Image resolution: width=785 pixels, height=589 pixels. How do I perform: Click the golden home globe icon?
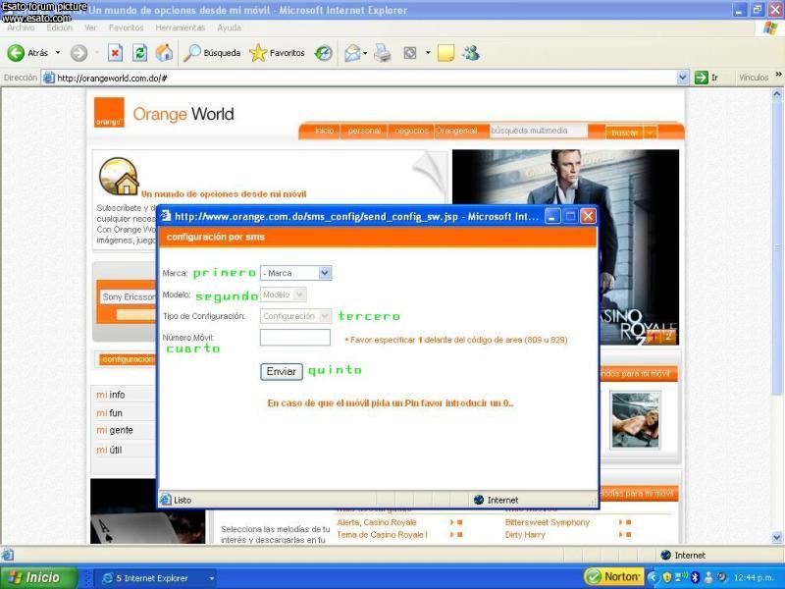pos(119,177)
